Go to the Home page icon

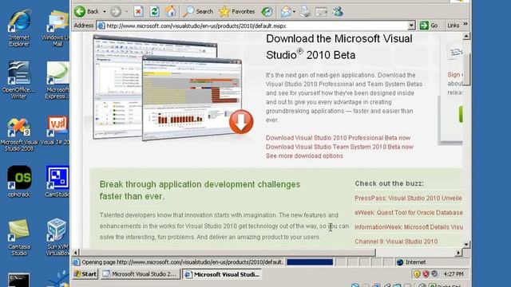[170, 12]
